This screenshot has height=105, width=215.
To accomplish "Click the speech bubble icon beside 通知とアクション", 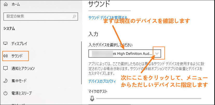I will pos(5,68).
